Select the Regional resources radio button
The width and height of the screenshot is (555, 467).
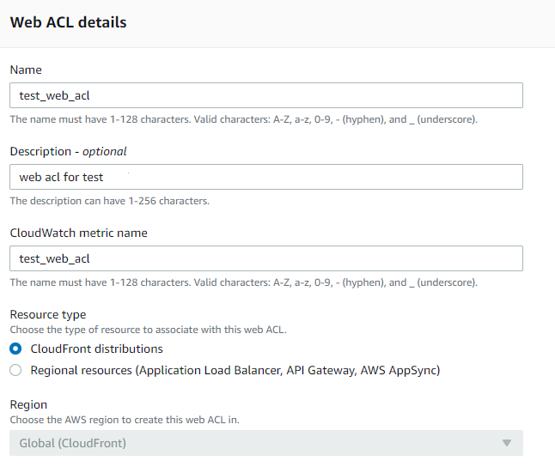[x=15, y=371]
